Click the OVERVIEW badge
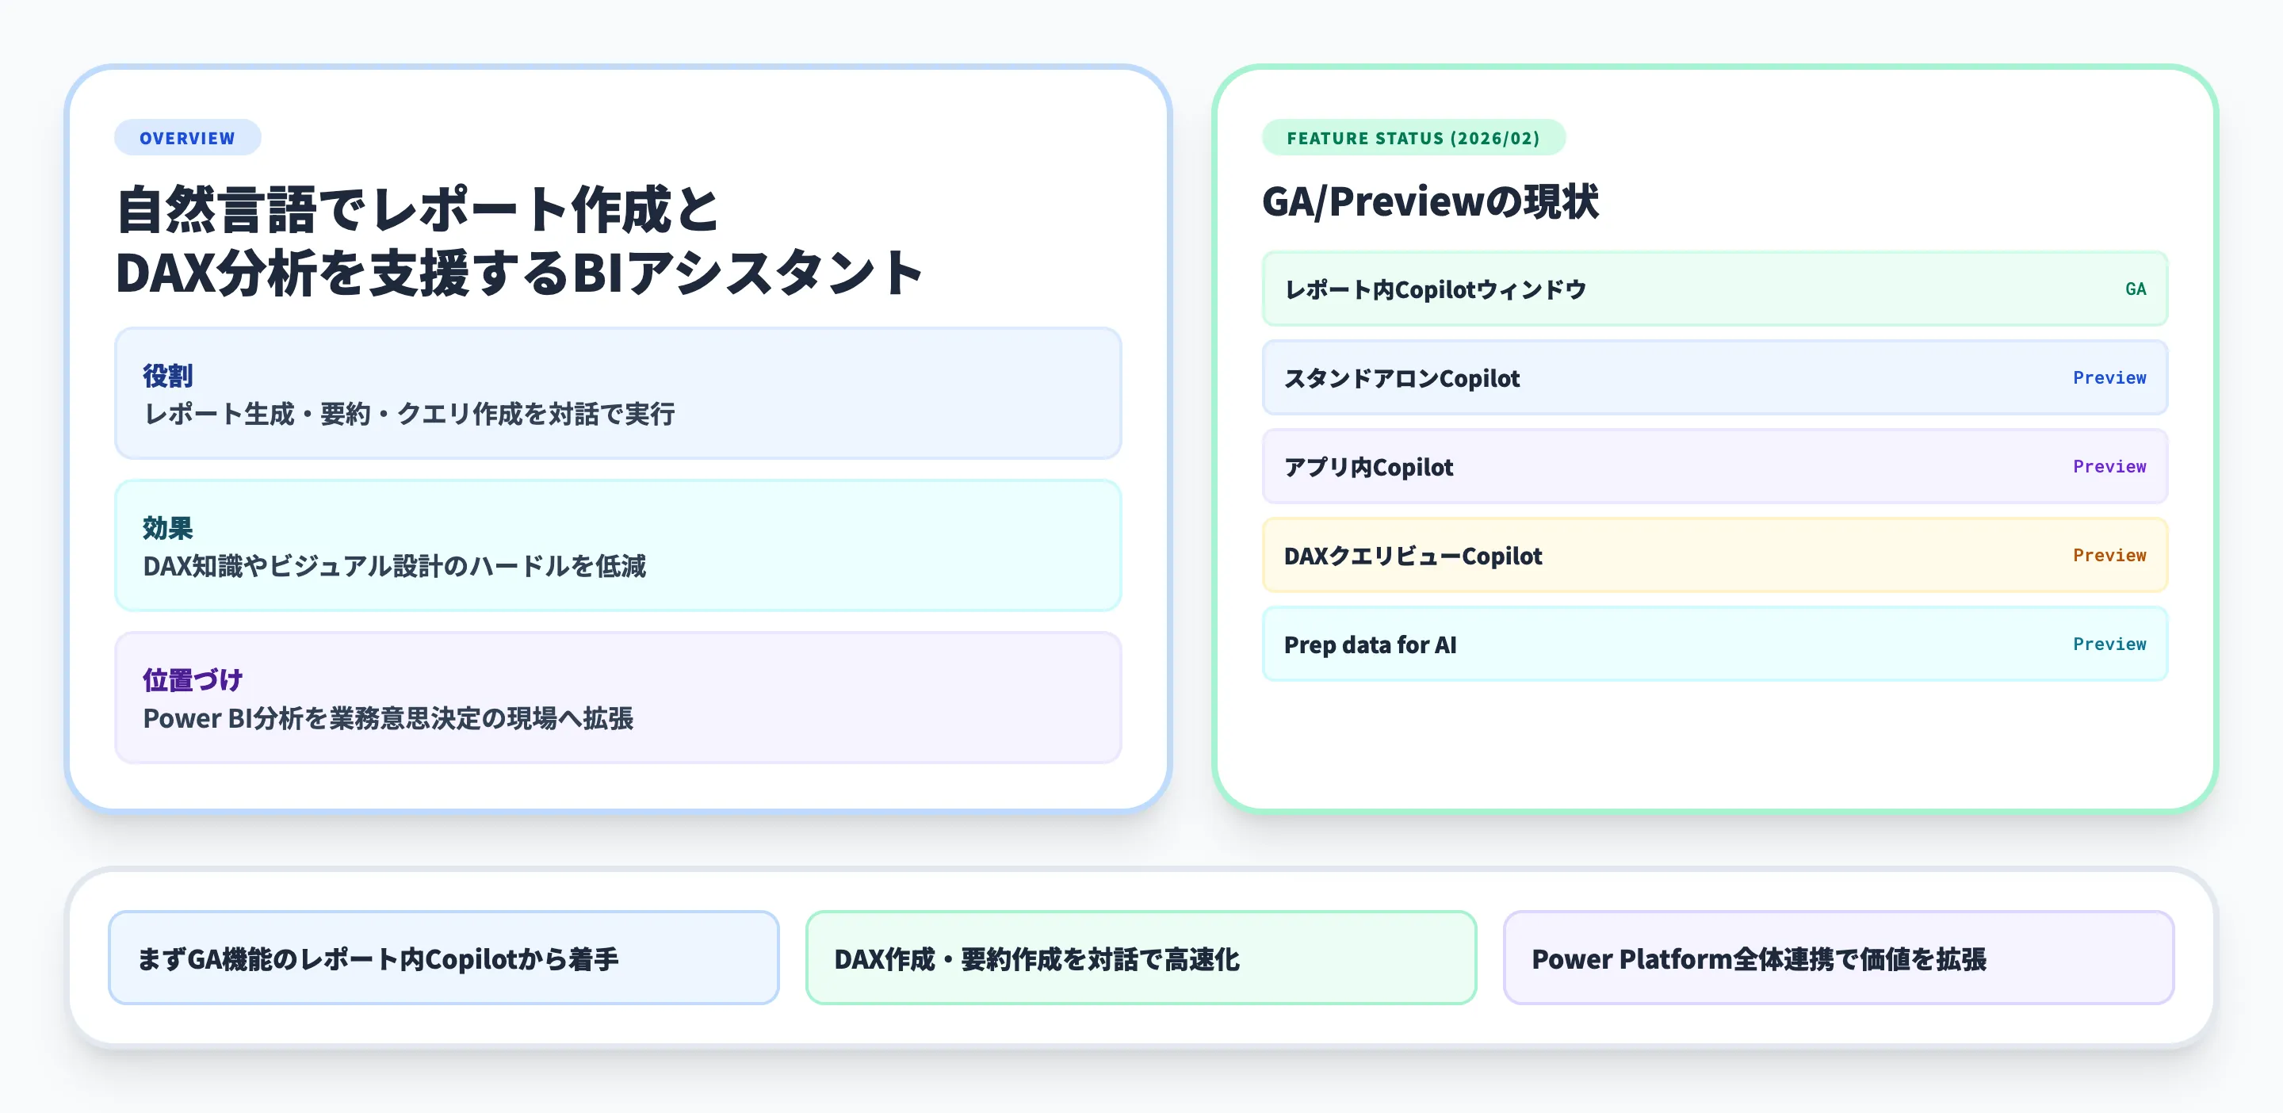This screenshot has width=2283, height=1113. pos(187,137)
